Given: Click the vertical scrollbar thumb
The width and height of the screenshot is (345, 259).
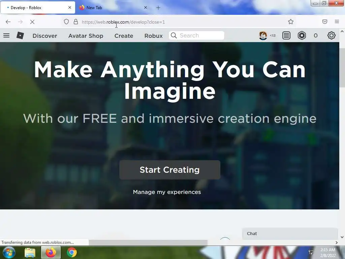Looking at the screenshot, I should tap(342, 67).
